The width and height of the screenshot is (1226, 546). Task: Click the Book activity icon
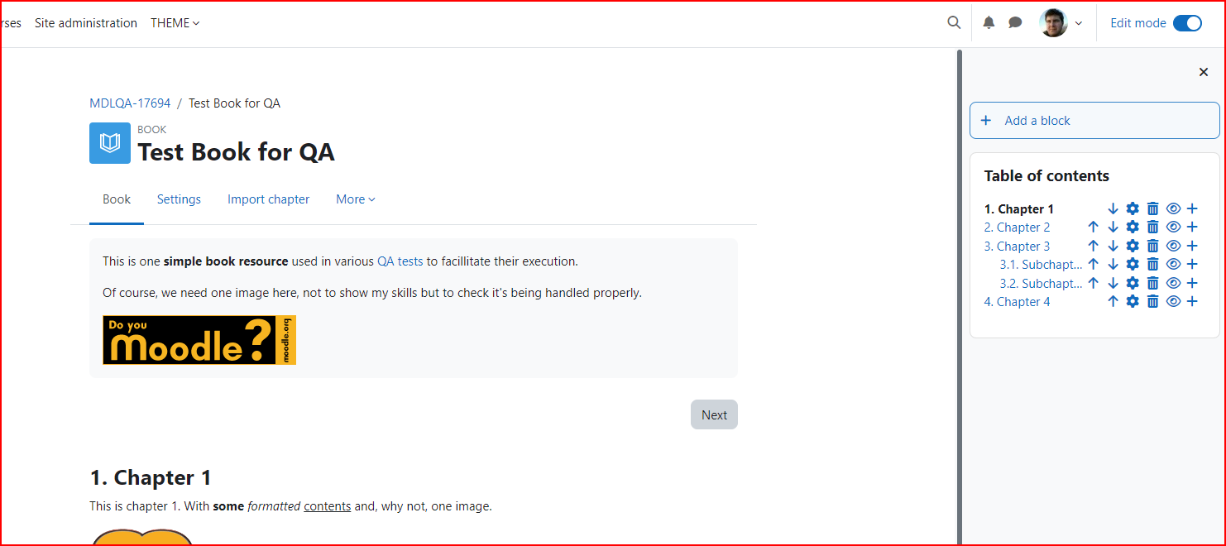point(110,143)
